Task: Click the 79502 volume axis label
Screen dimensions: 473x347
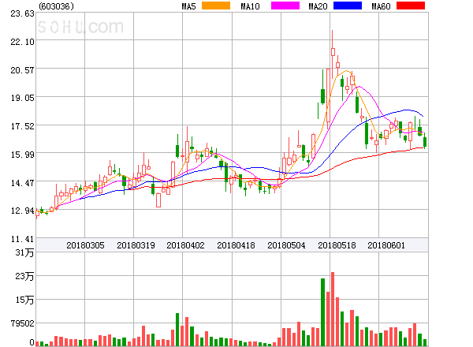Action: [23, 324]
